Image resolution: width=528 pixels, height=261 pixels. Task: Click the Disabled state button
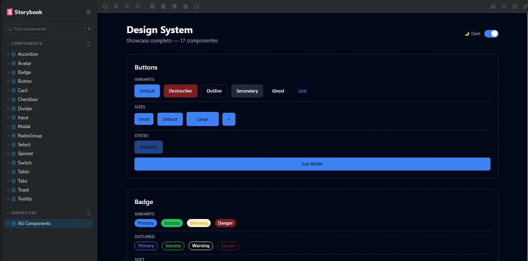click(149, 147)
